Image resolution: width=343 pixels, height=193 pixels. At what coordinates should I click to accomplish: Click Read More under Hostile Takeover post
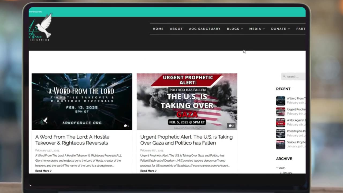tap(43, 171)
